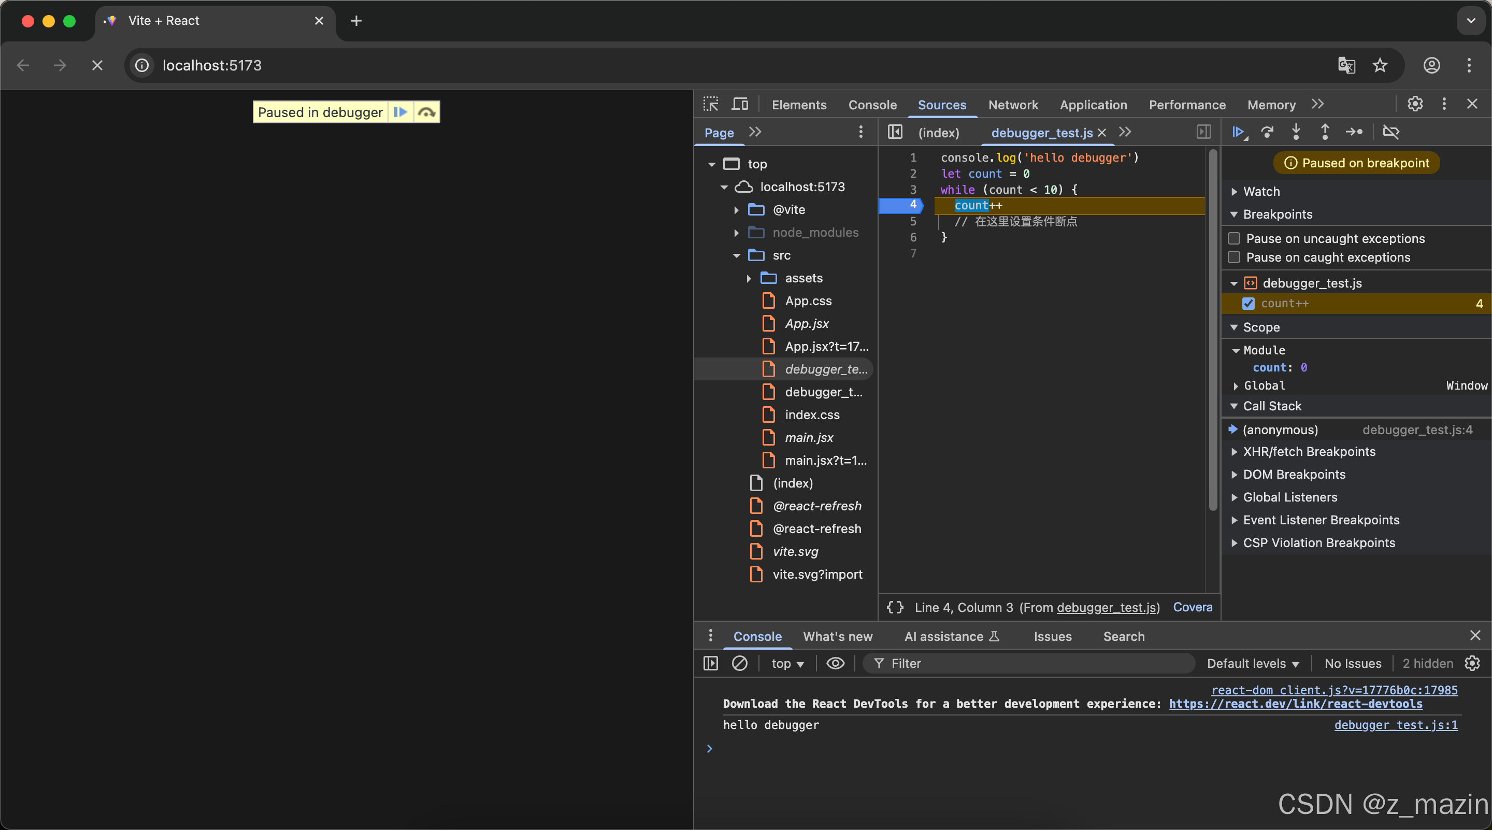This screenshot has width=1492, height=830.
Task: Step over next function call
Action: (1267, 132)
